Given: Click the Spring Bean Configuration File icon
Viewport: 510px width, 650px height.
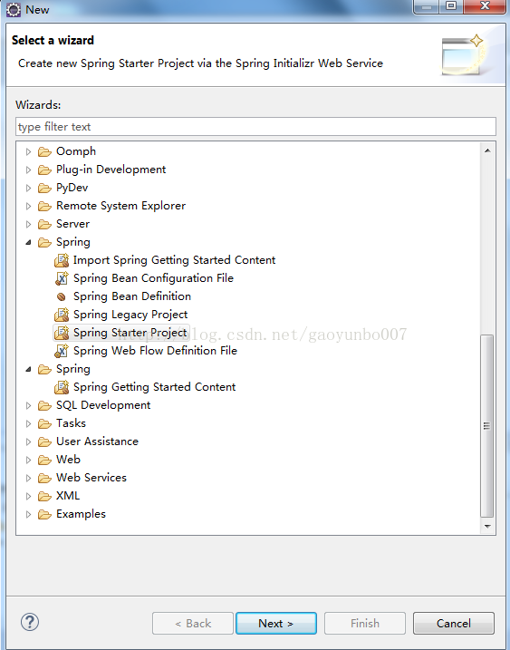Looking at the screenshot, I should (62, 278).
